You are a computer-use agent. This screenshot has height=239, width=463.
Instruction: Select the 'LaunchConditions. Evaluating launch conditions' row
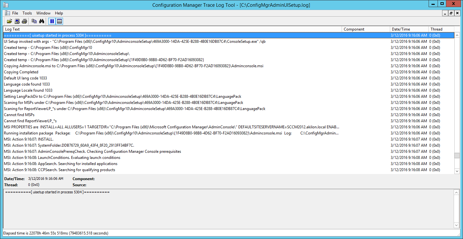(229, 158)
